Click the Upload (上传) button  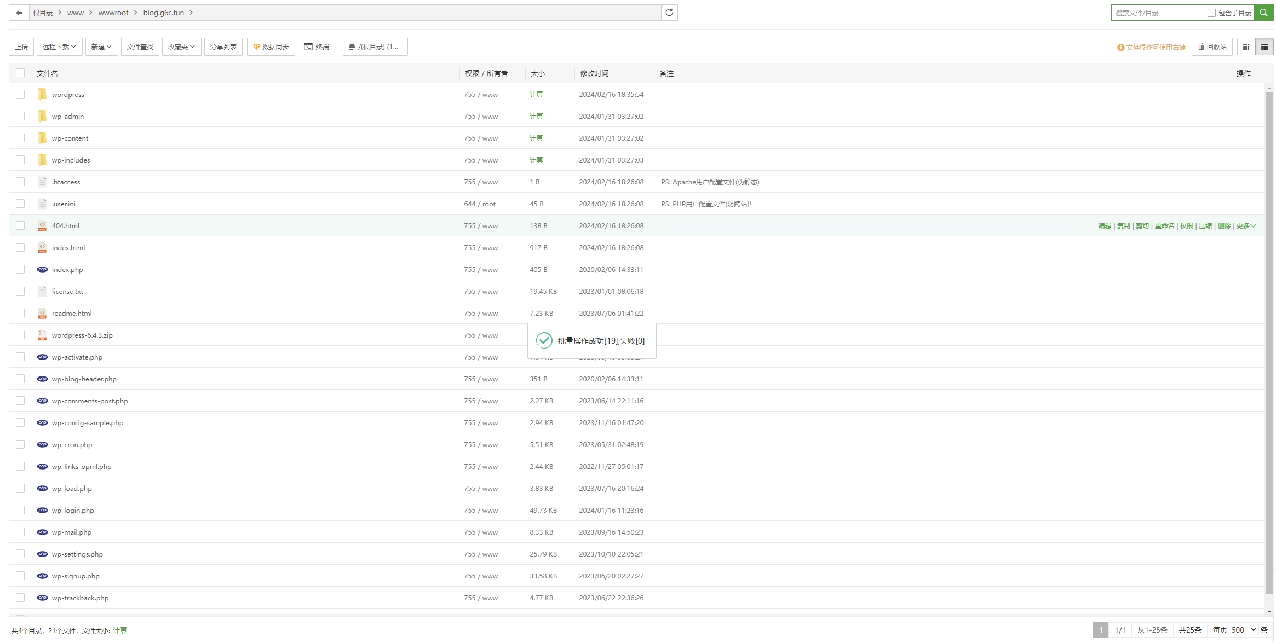click(21, 47)
